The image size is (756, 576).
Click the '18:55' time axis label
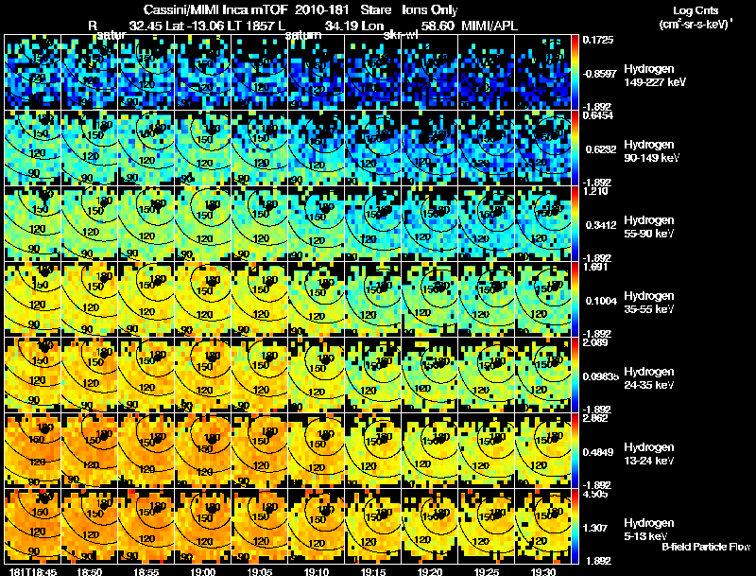(146, 571)
